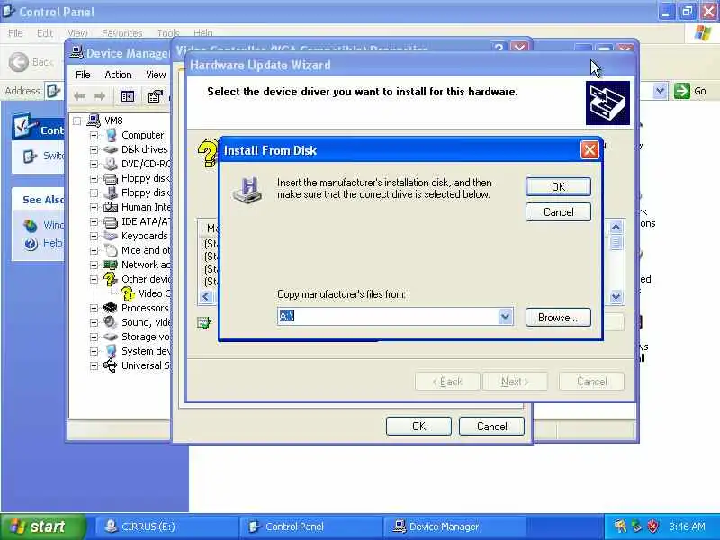Click Cancel in Install From Disk dialog

click(558, 212)
